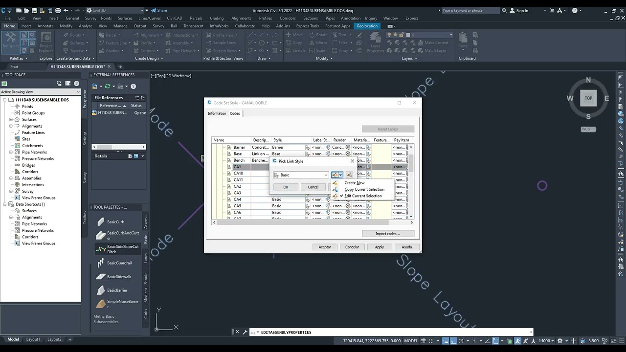Click the render material icon in Base row
Image resolution: width=626 pixels, height=352 pixels.
(x=348, y=154)
